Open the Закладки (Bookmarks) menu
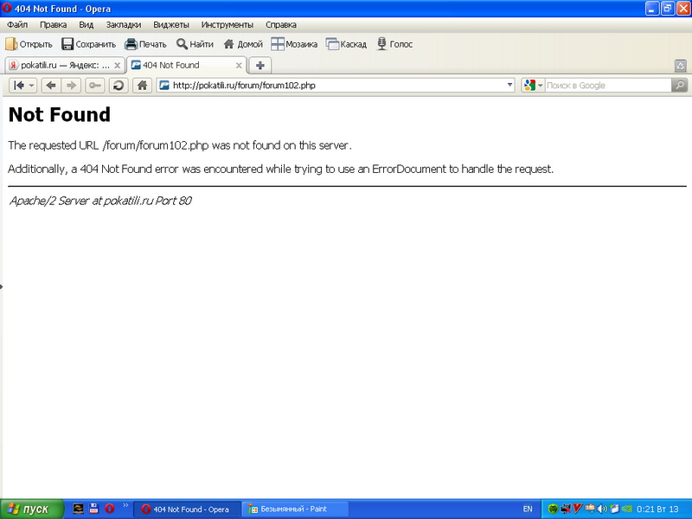This screenshot has height=519, width=692. click(x=123, y=25)
